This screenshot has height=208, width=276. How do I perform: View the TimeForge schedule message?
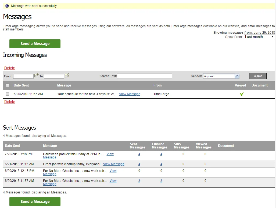130,94
